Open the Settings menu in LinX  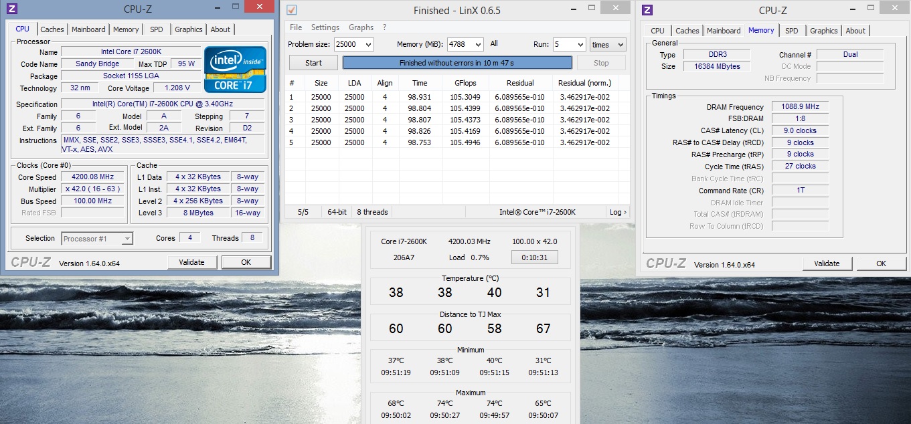325,27
